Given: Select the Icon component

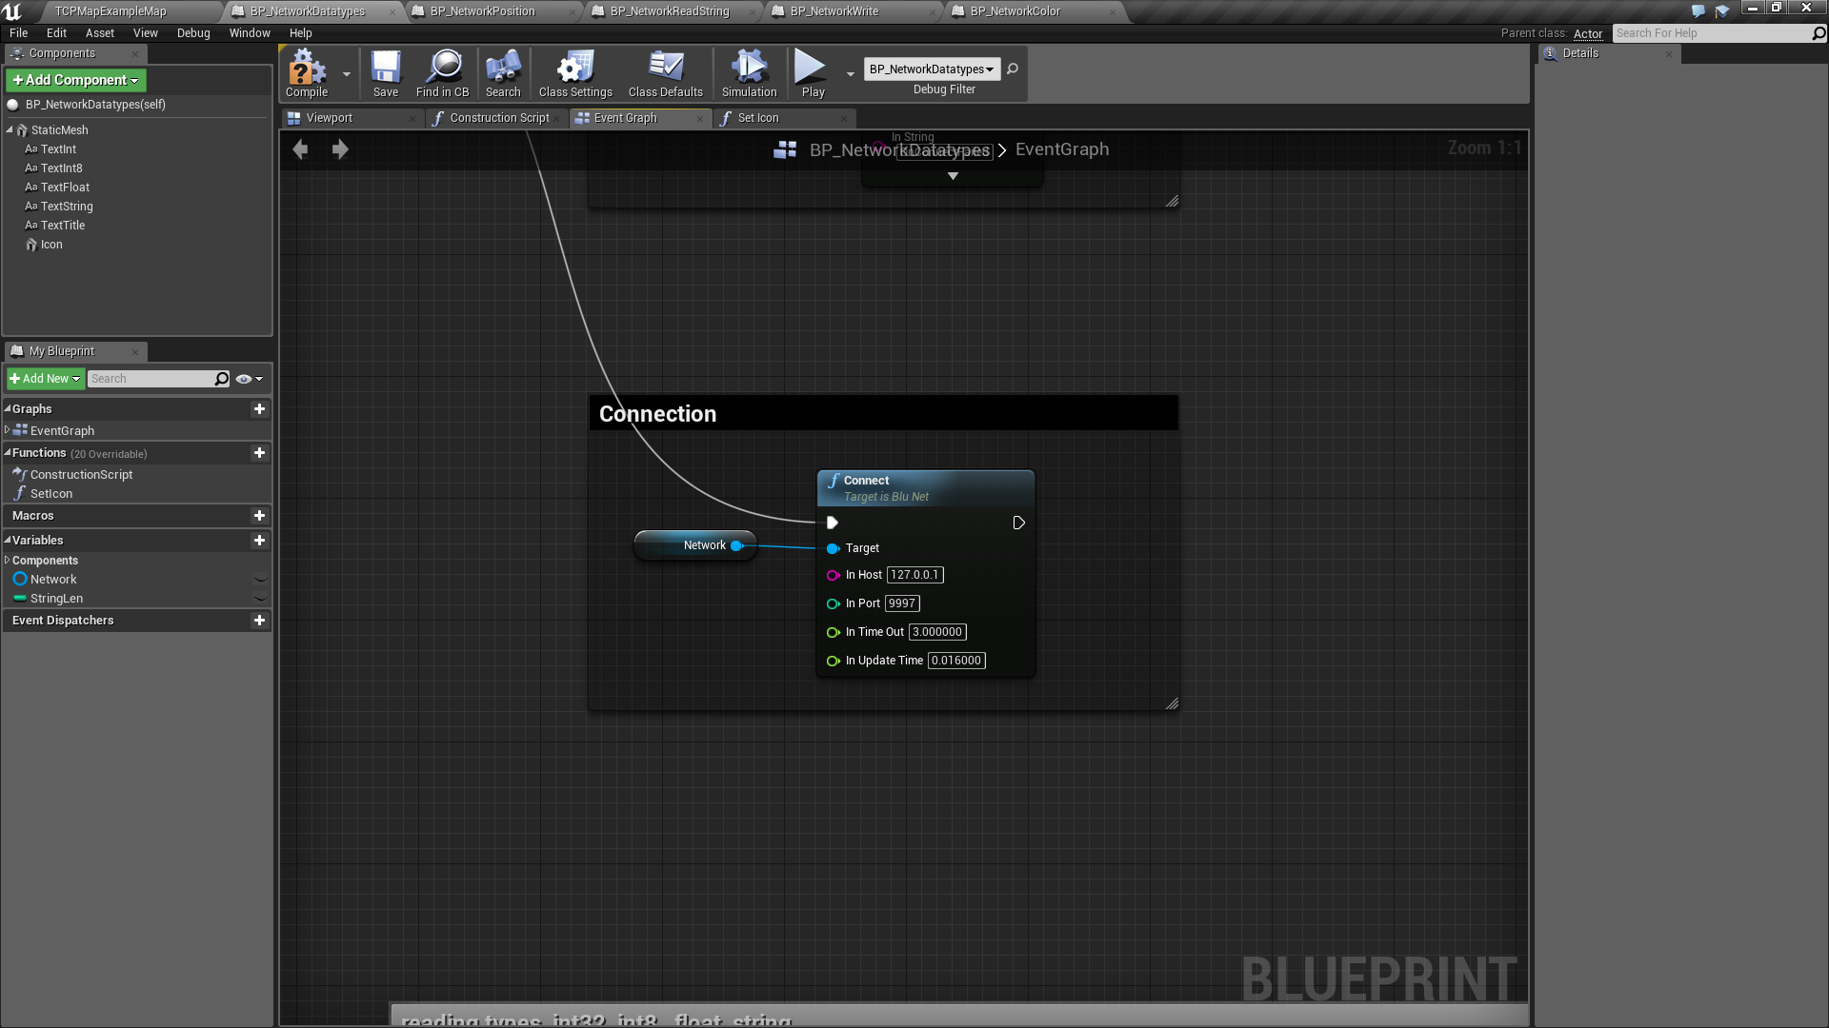Looking at the screenshot, I should [x=51, y=245].
